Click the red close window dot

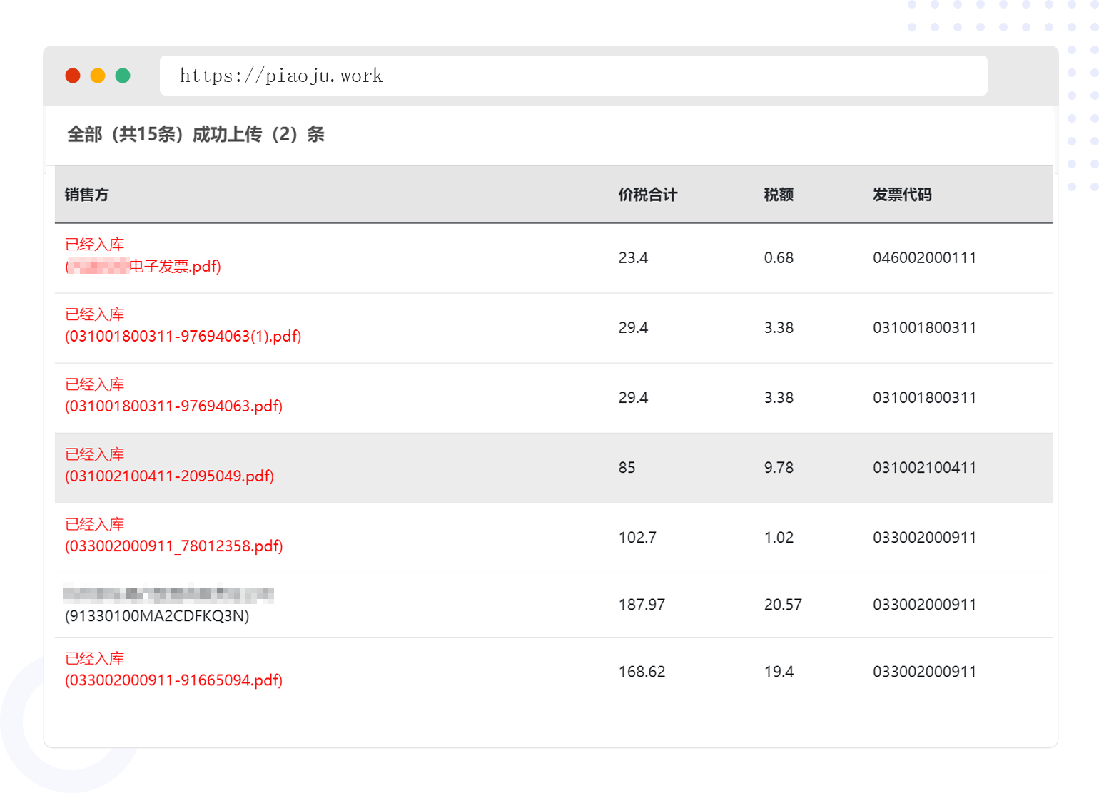point(73,76)
